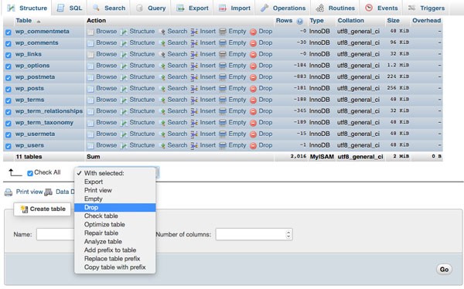Switch to the Operations tab
Image resolution: width=464 pixels, height=289 pixels.
click(283, 8)
